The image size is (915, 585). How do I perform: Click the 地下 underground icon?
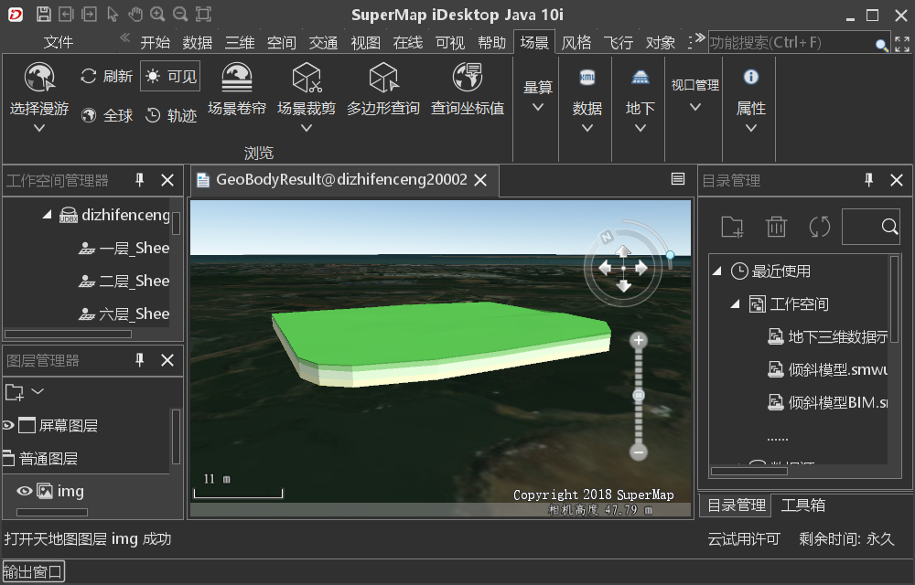click(640, 77)
